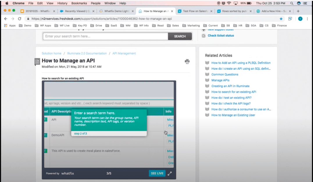Click SEE LIVE in Whatfix widget
The width and height of the screenshot is (313, 182).
pos(157,173)
